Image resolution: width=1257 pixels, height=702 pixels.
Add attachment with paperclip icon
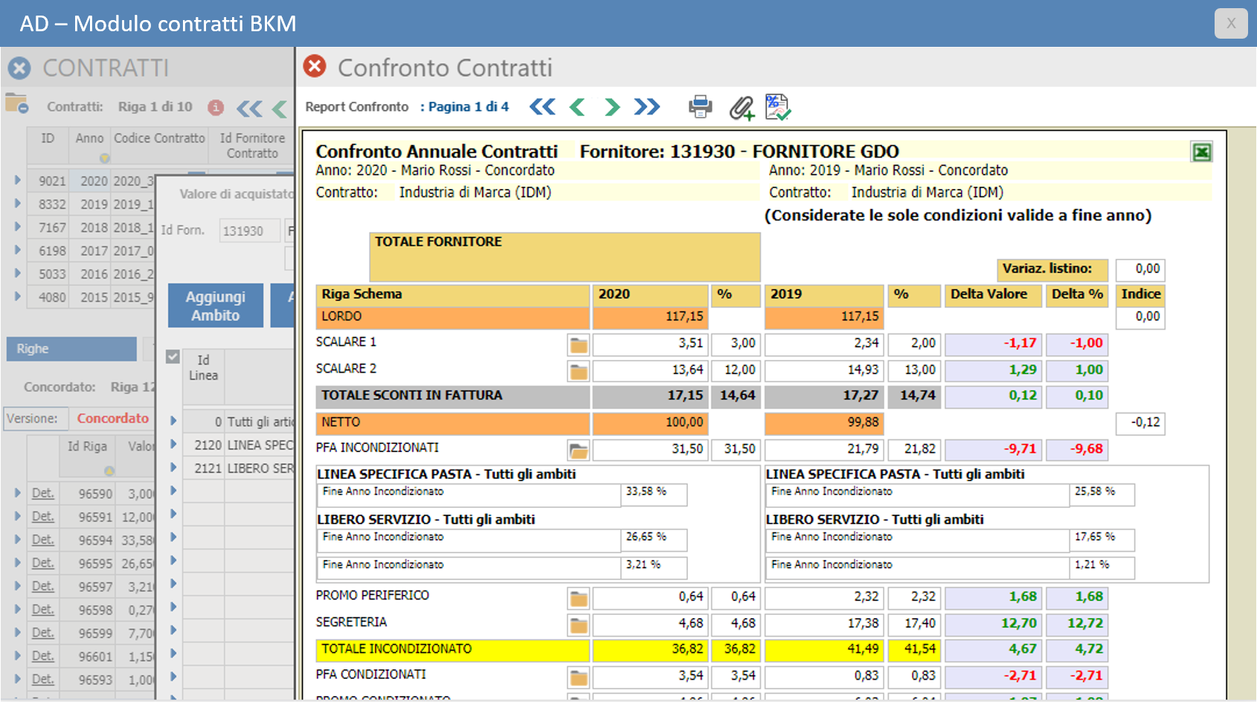pyautogui.click(x=742, y=108)
